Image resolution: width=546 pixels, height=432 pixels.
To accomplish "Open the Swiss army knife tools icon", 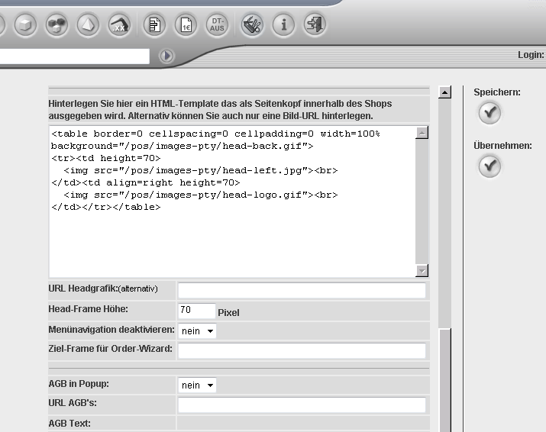I will click(253, 25).
